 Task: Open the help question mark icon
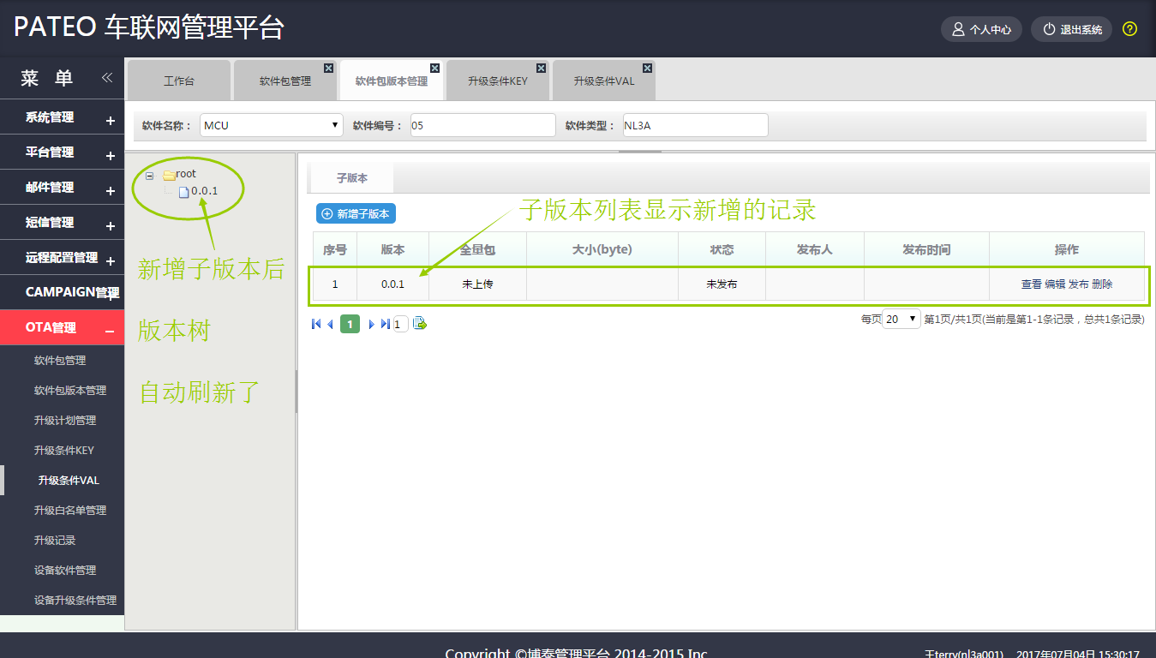1129,29
